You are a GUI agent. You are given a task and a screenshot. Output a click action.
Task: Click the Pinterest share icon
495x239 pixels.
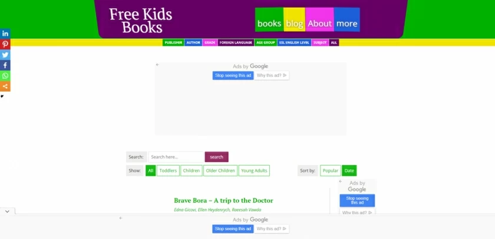[x=5, y=44]
